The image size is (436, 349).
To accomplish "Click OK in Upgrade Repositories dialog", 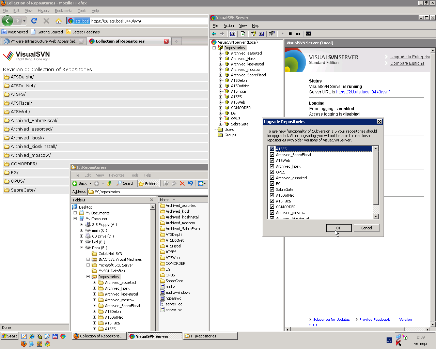I will tap(339, 228).
